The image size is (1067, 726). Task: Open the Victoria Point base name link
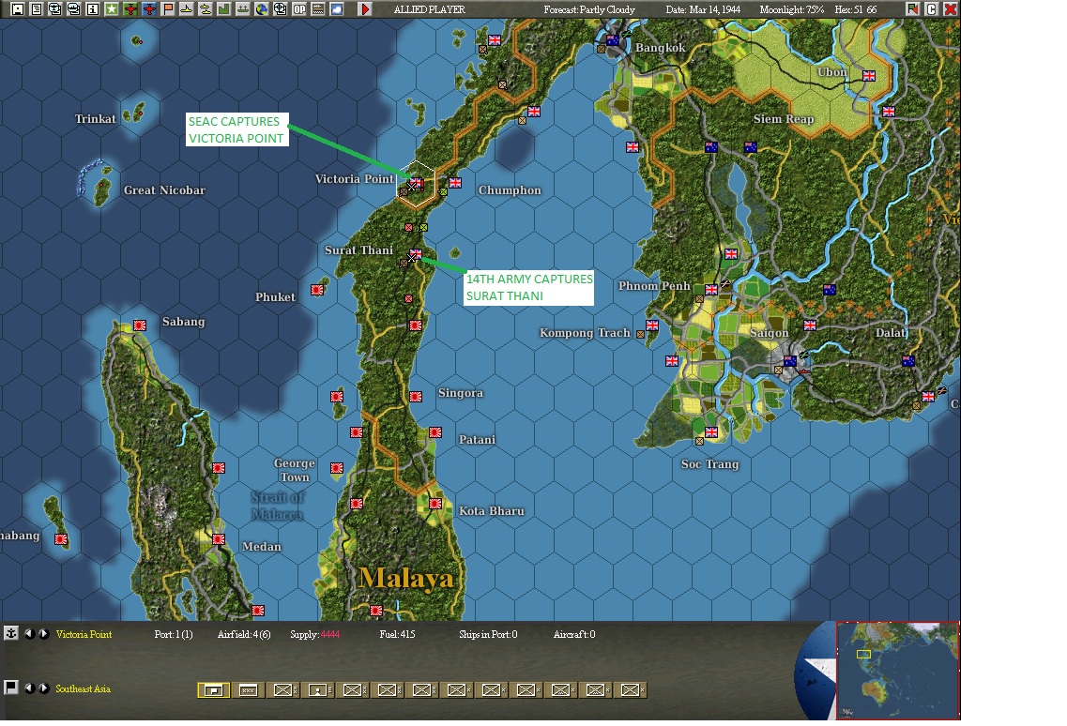84,634
